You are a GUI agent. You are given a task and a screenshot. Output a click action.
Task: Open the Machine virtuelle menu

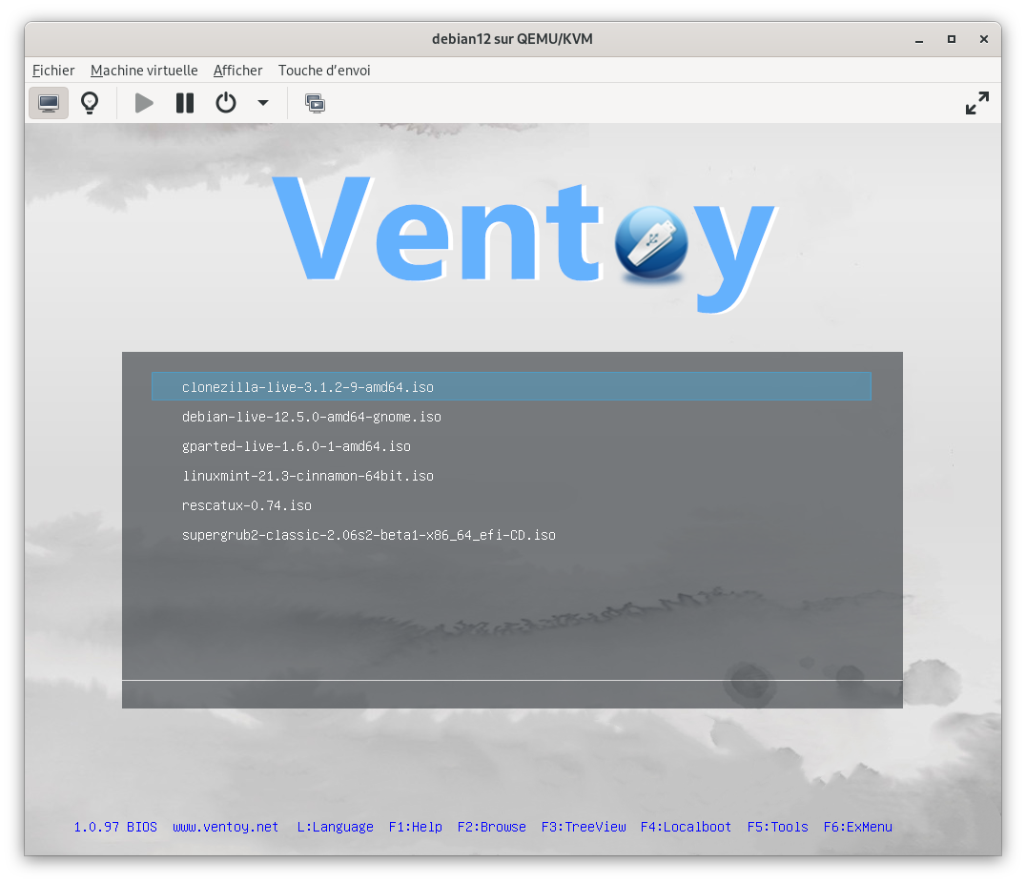[x=144, y=71]
